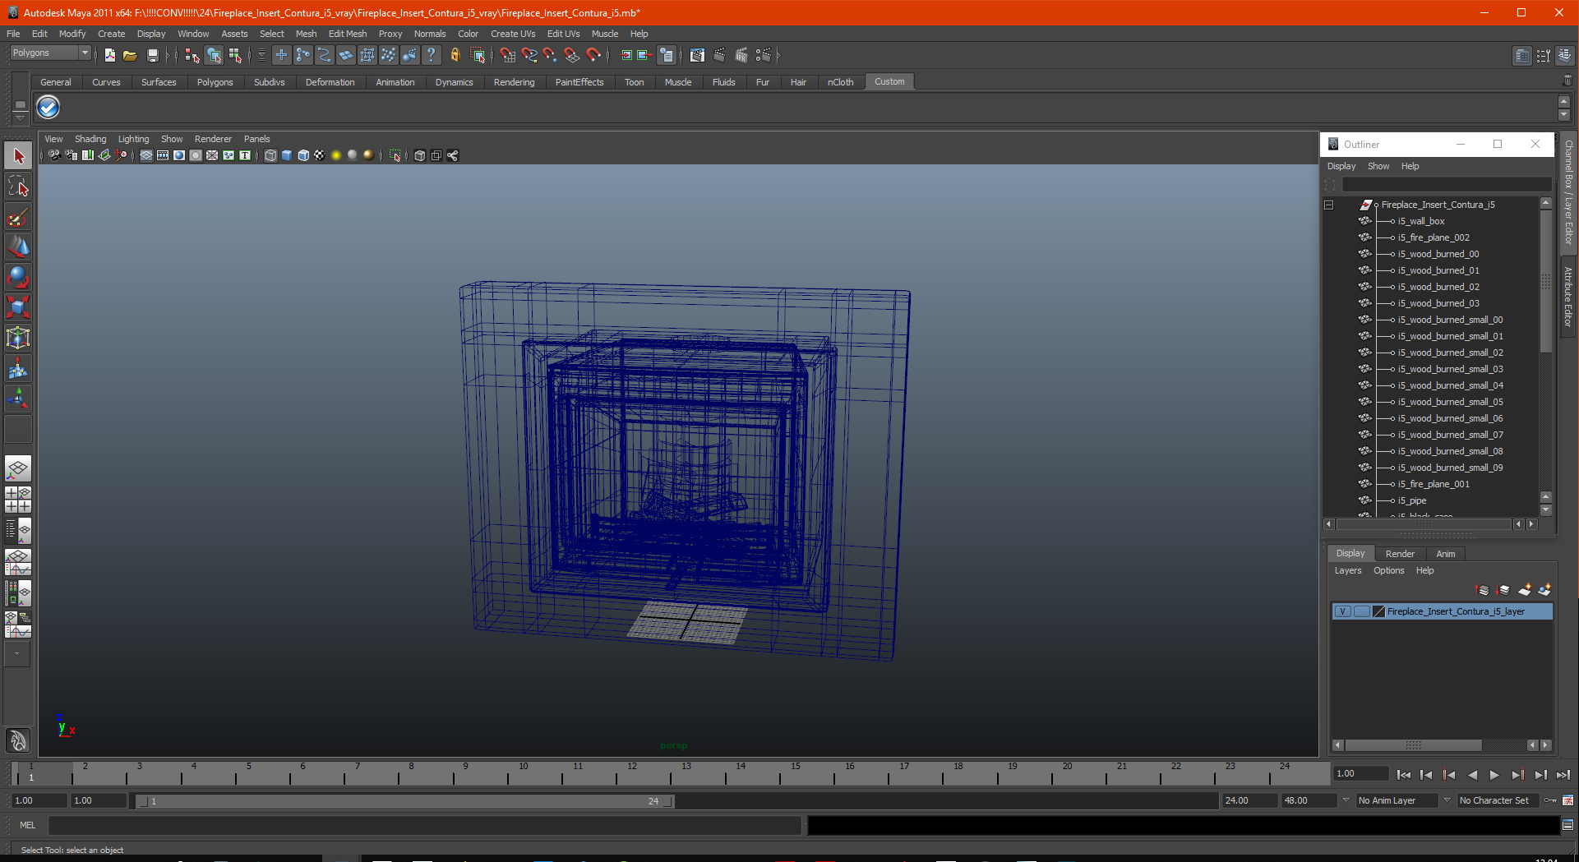Click the select camera icon in panel toolbar

[x=54, y=155]
